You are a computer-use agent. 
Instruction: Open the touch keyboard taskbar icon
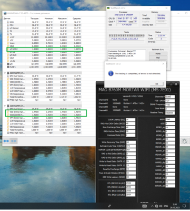click(144, 206)
